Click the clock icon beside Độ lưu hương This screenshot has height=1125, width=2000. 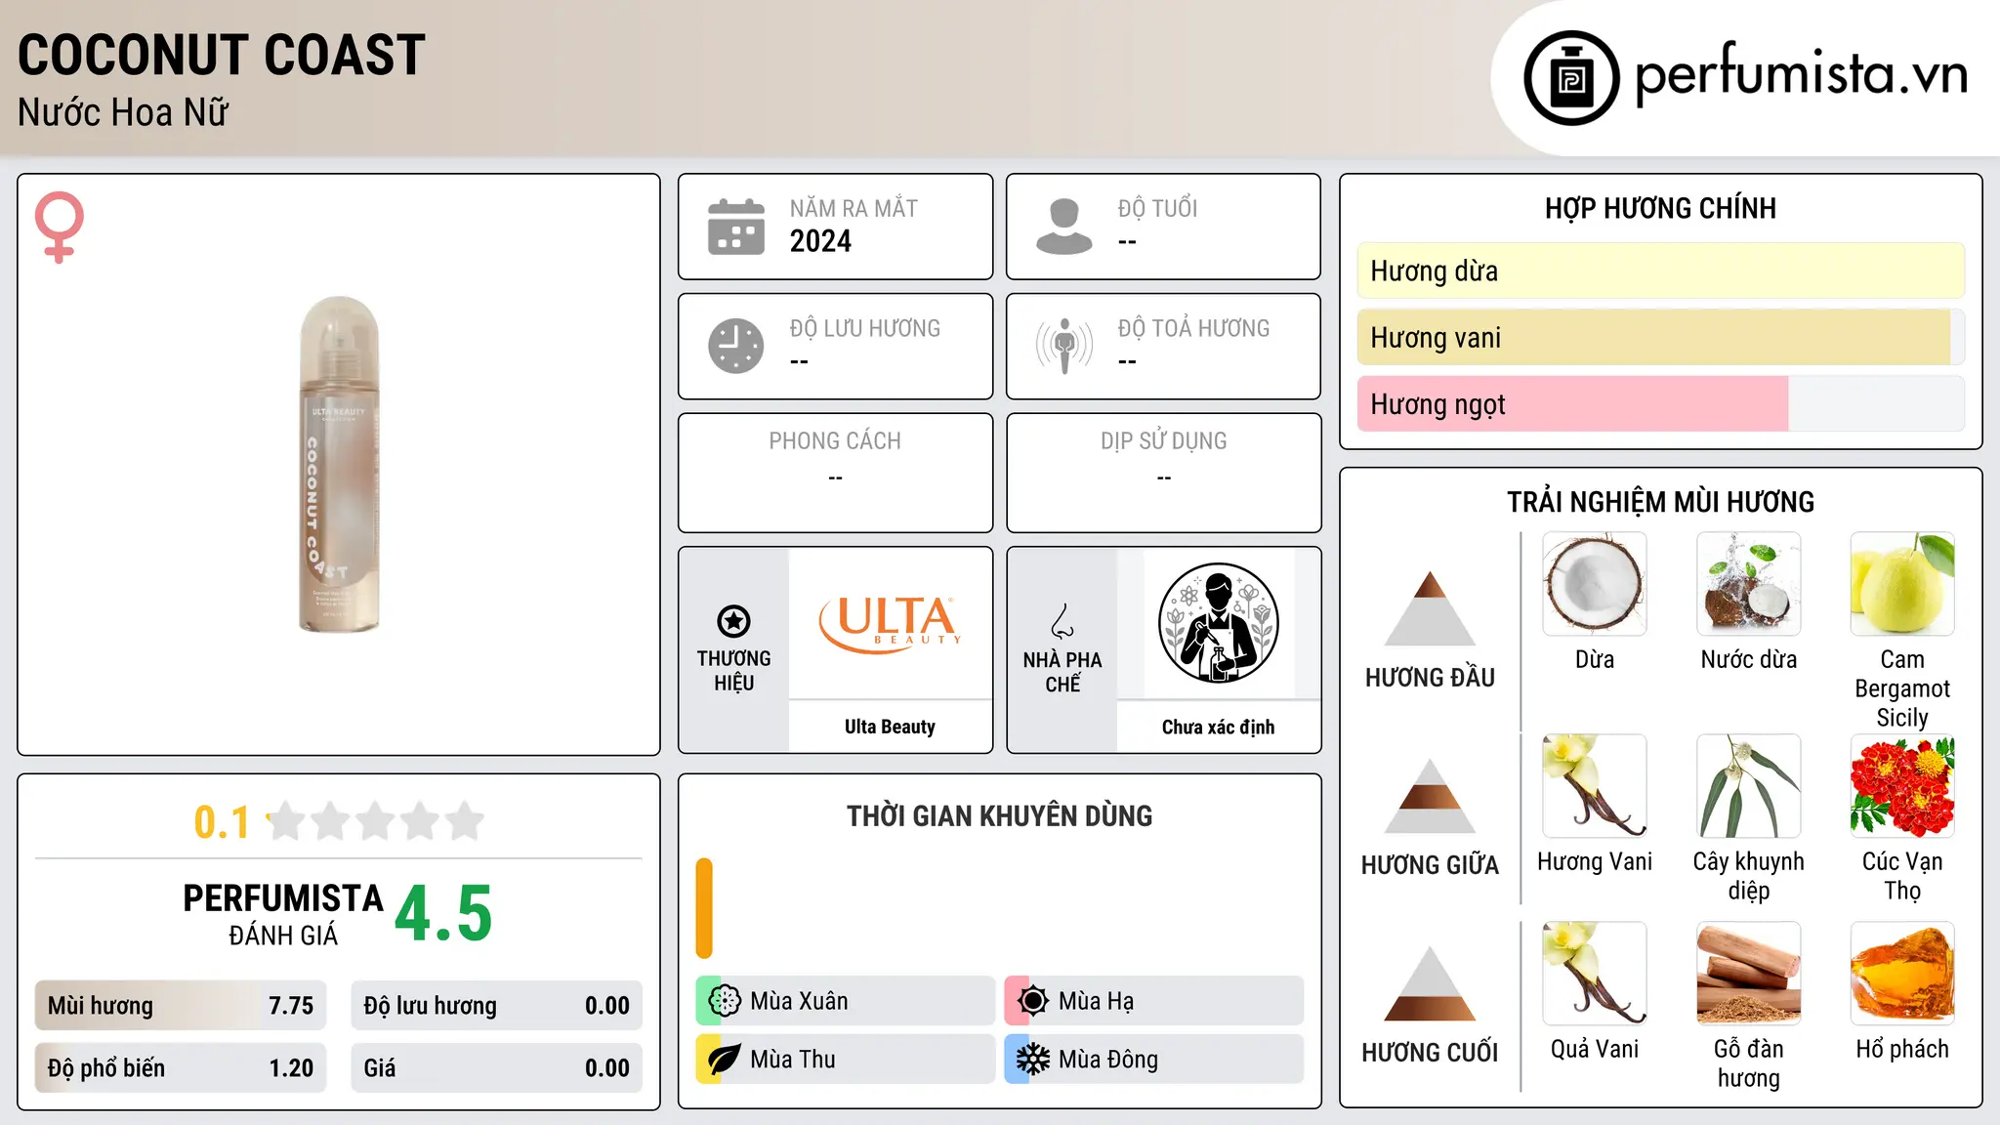click(x=736, y=346)
